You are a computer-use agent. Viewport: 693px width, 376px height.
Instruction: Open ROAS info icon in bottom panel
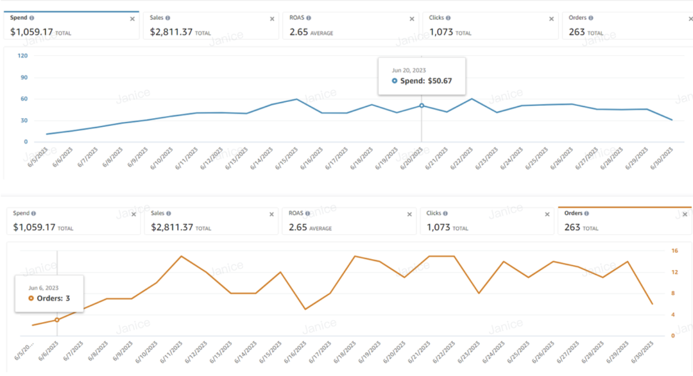(x=307, y=214)
